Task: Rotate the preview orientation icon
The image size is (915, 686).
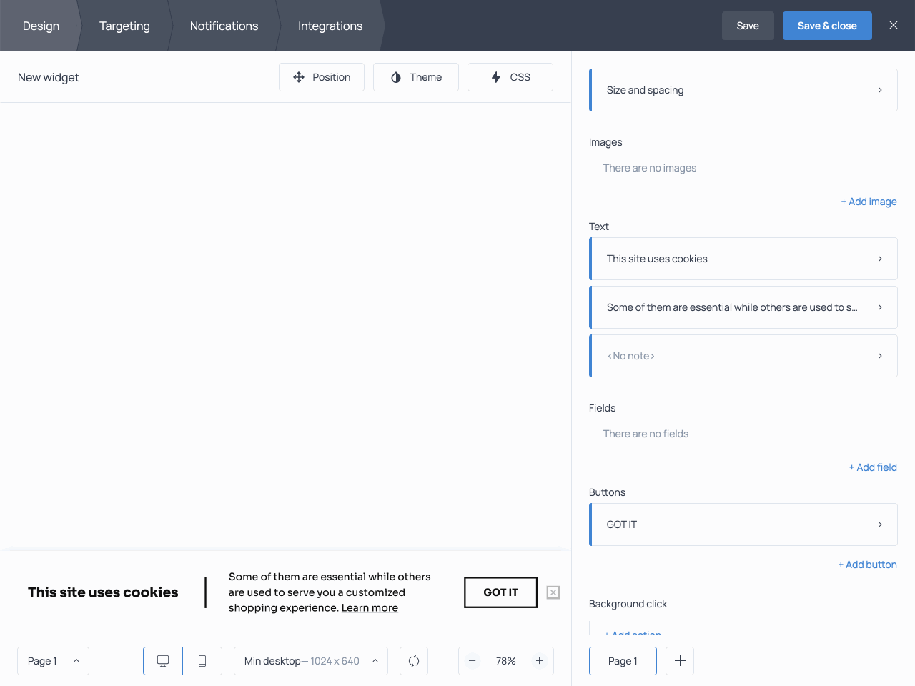Action: (x=414, y=661)
